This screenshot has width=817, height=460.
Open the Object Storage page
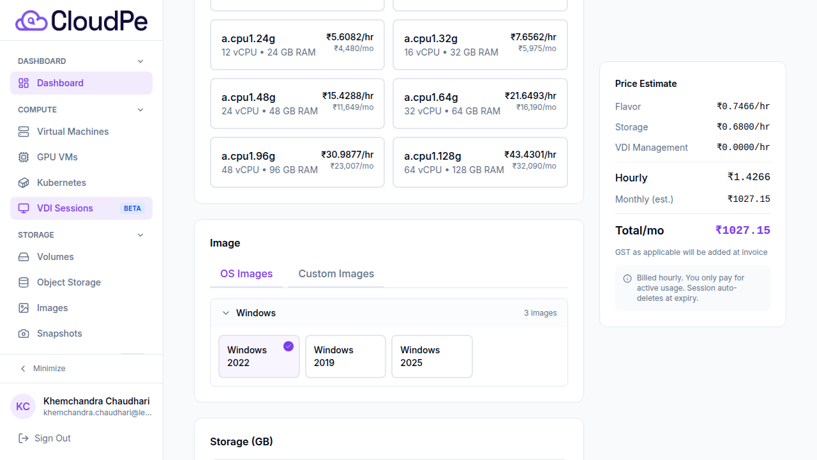pyautogui.click(x=81, y=282)
